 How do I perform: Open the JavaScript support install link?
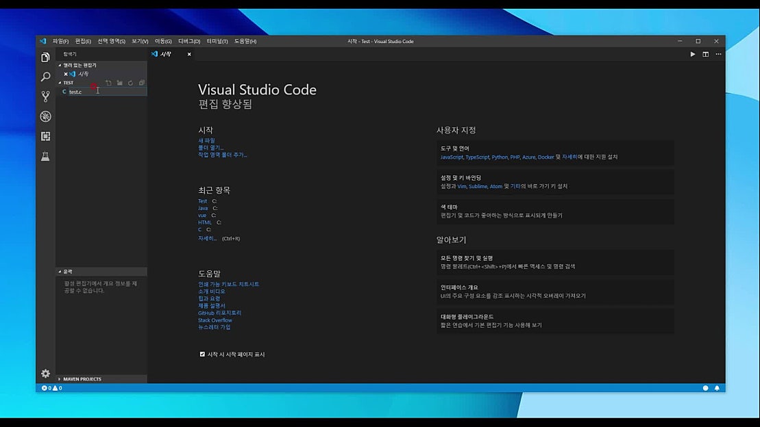[x=450, y=157]
